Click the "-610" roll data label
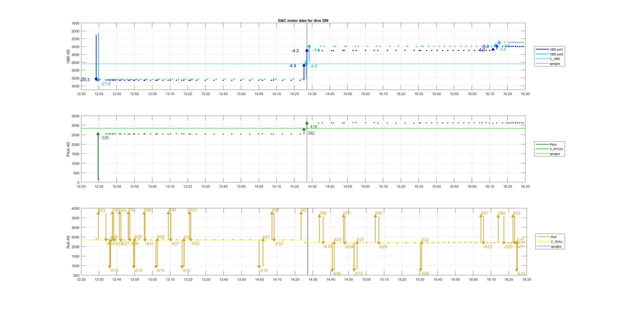The height and width of the screenshot is (309, 624). tap(327, 247)
